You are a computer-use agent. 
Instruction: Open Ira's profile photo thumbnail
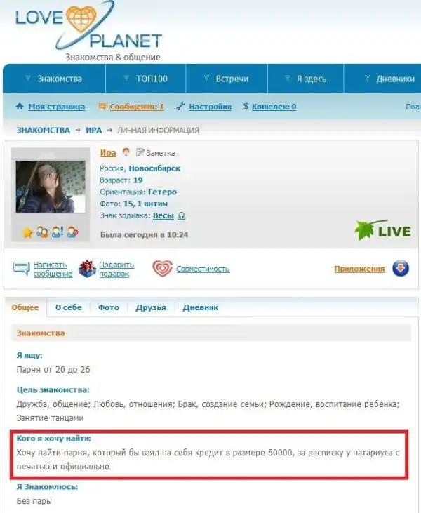point(51,187)
